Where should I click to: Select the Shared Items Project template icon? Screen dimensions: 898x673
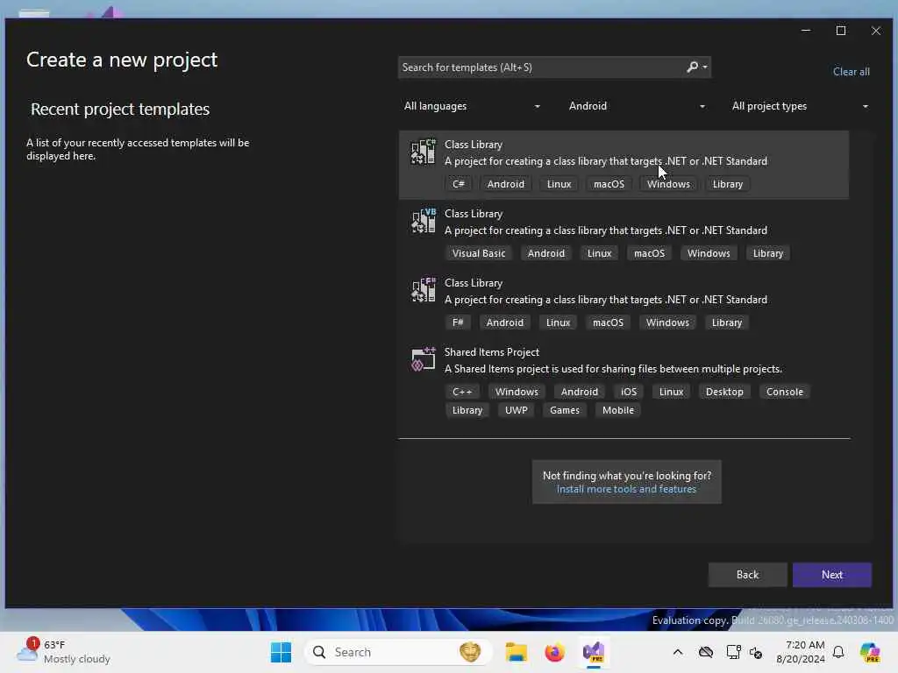(424, 359)
